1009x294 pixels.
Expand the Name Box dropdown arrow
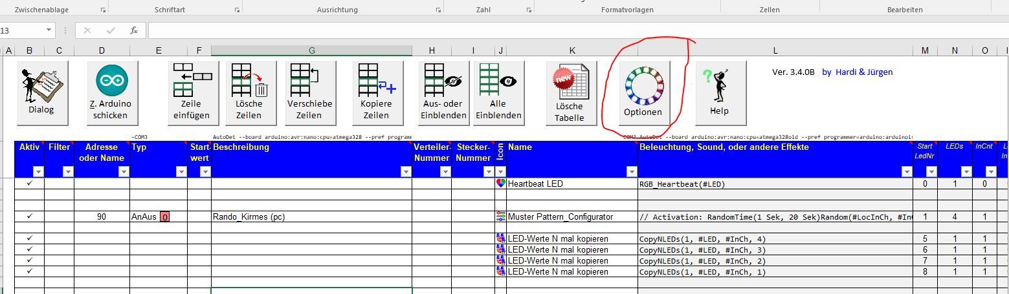[49, 30]
